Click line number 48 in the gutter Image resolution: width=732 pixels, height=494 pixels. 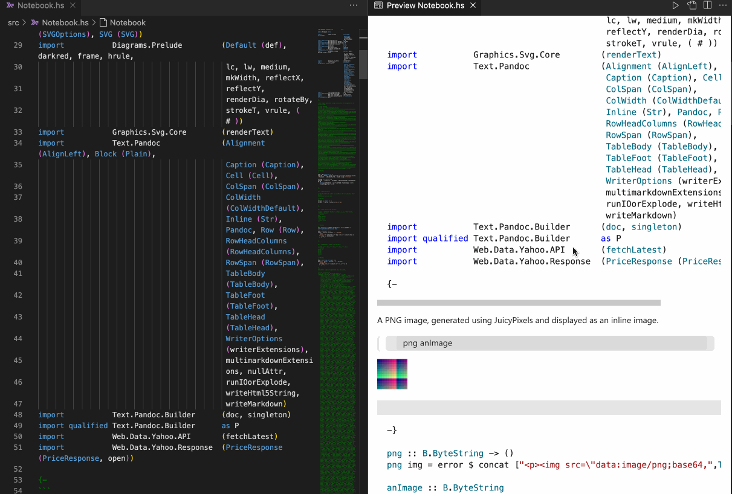click(x=18, y=415)
